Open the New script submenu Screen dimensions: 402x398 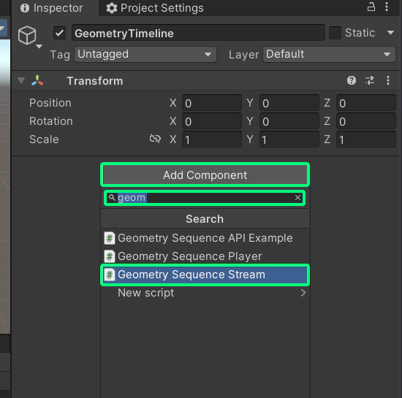pos(205,293)
